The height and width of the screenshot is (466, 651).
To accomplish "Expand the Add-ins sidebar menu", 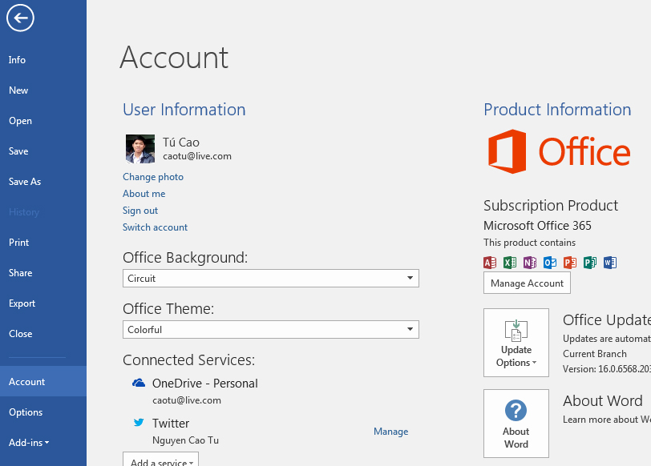I will click(29, 443).
